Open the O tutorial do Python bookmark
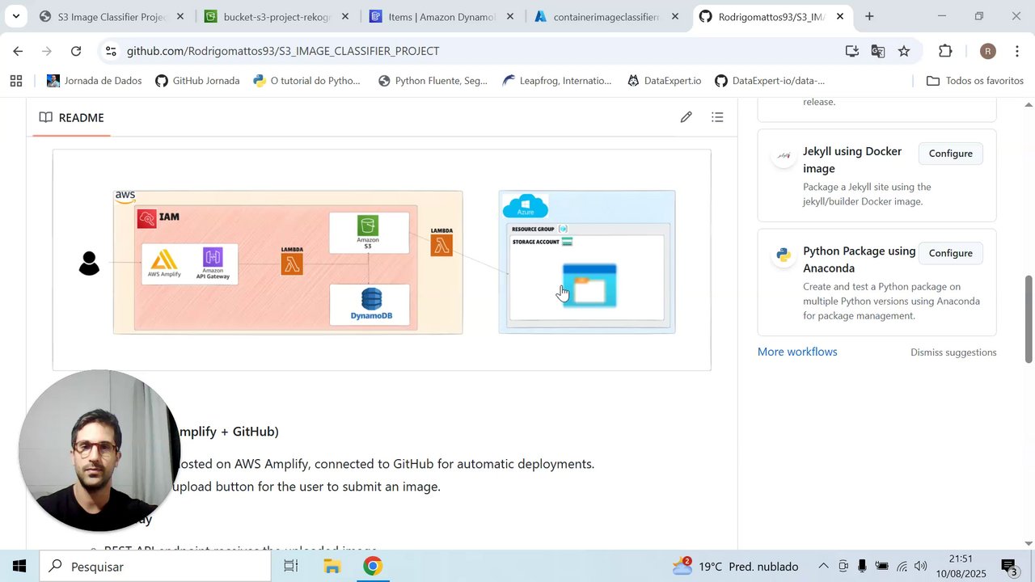This screenshot has width=1035, height=582. point(306,81)
